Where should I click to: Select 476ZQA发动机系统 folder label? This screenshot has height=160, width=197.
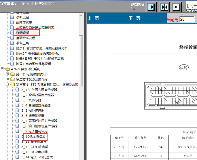click(26, 69)
